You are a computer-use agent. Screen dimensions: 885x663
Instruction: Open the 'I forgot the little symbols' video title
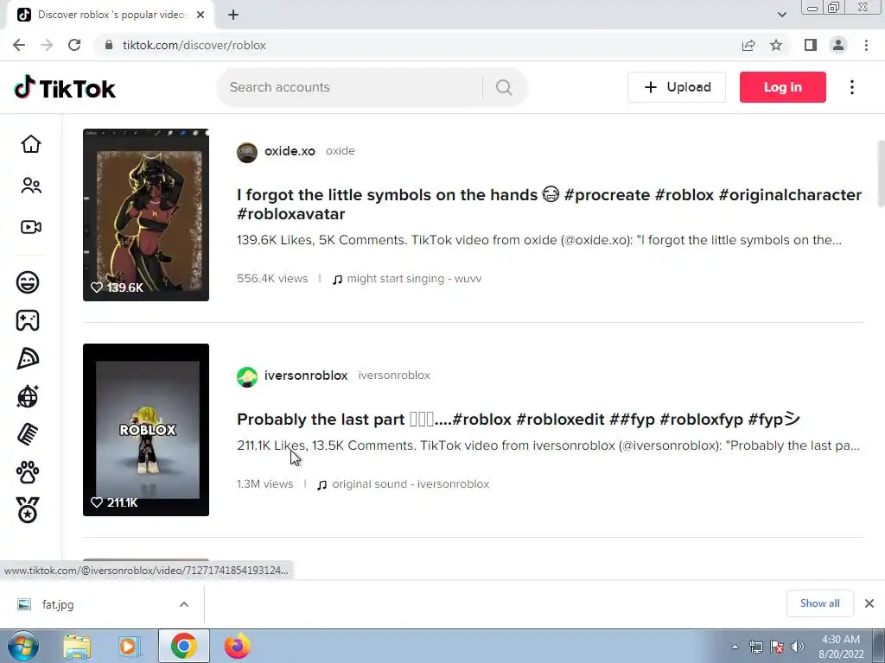click(x=549, y=204)
